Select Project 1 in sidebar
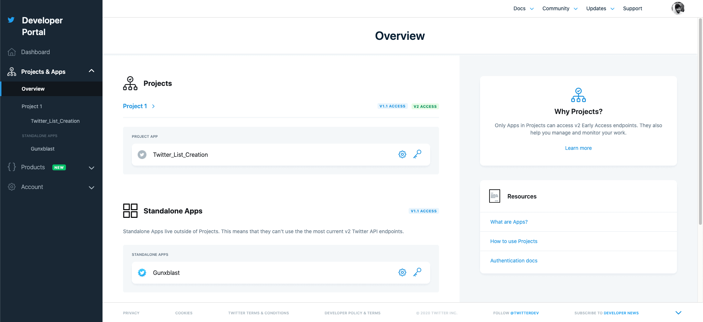This screenshot has width=703, height=322. point(32,106)
